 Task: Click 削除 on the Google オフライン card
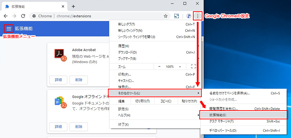point(79,127)
